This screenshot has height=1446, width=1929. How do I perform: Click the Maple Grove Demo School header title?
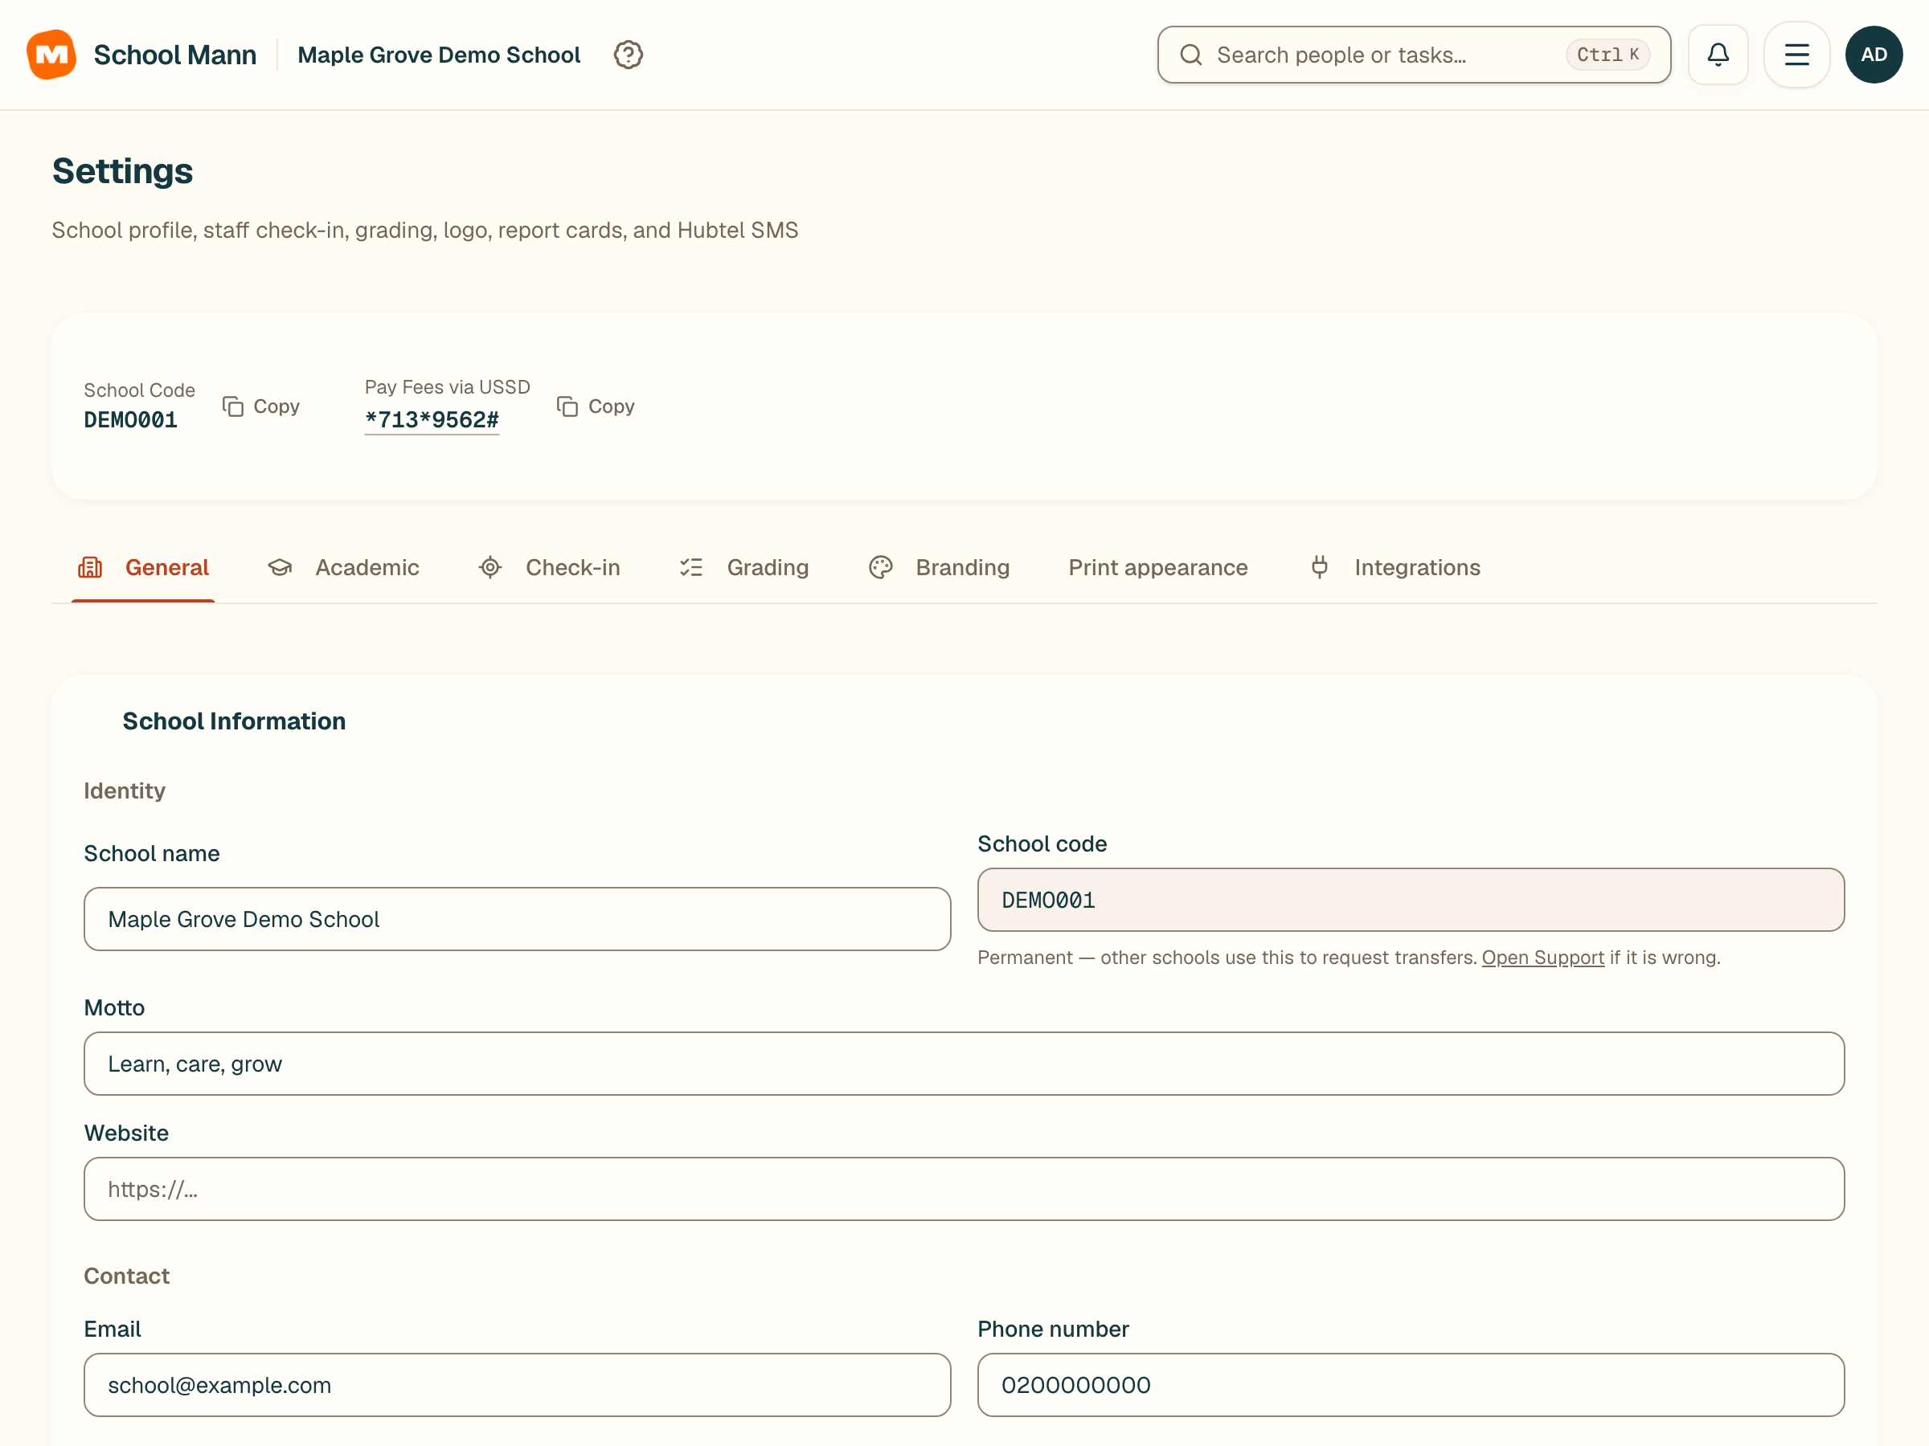coord(439,55)
